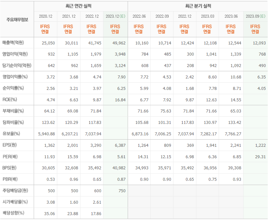The height and width of the screenshot is (220, 272).
Task: Select the dividend yield value '3.08'
Action: (51, 202)
